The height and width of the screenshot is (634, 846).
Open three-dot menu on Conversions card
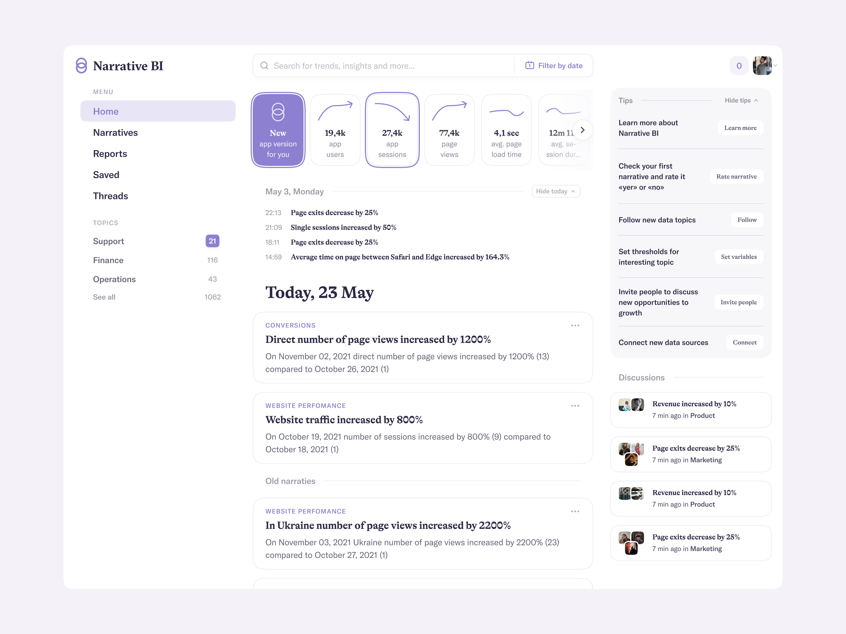(x=575, y=326)
